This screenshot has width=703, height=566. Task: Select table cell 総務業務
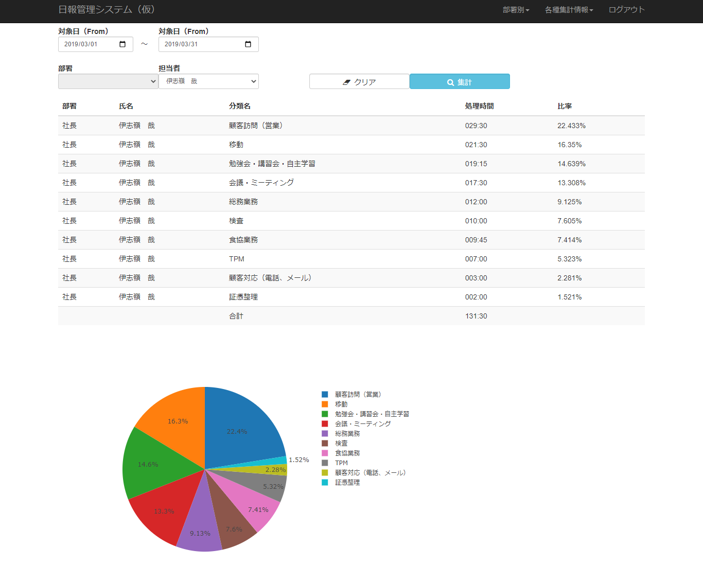point(243,202)
